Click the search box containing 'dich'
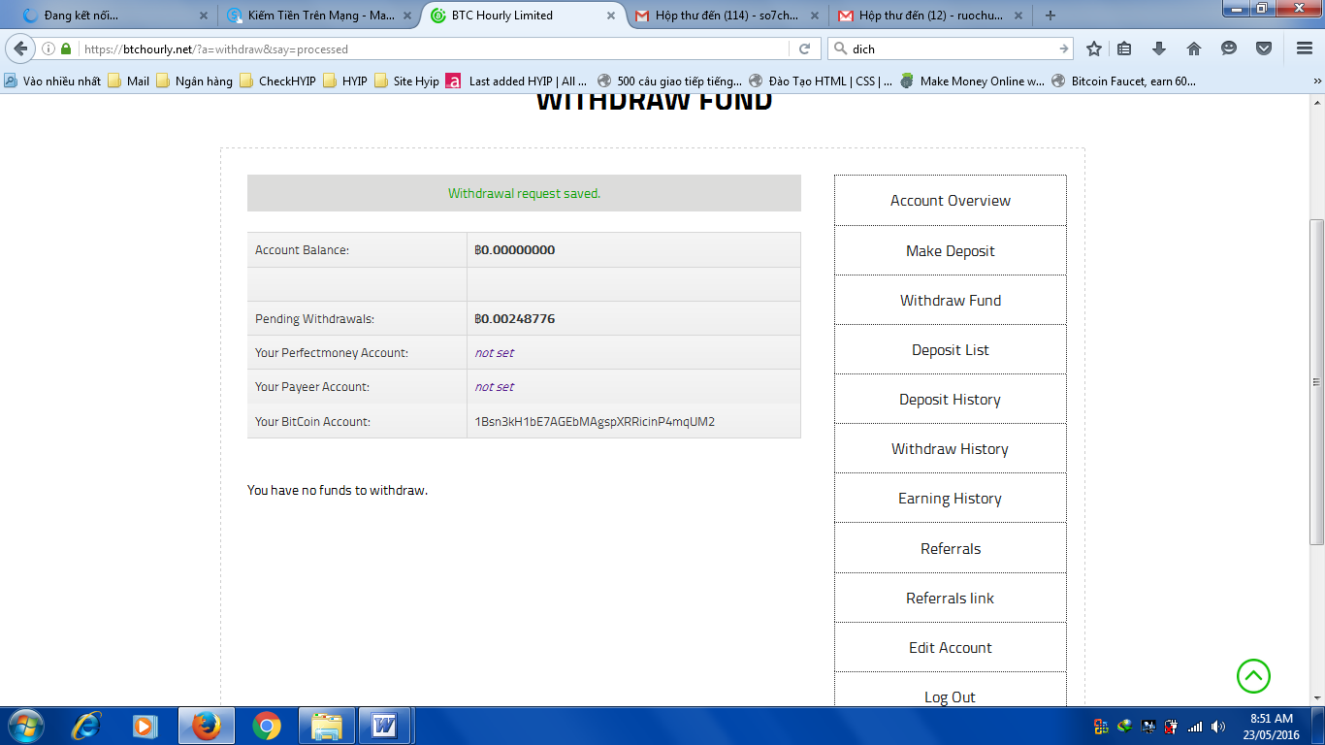This screenshot has height=745, width=1325. coord(951,49)
